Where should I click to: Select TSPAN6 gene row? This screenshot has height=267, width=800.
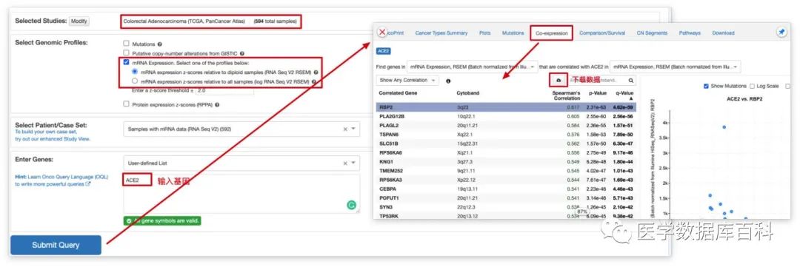coord(506,135)
